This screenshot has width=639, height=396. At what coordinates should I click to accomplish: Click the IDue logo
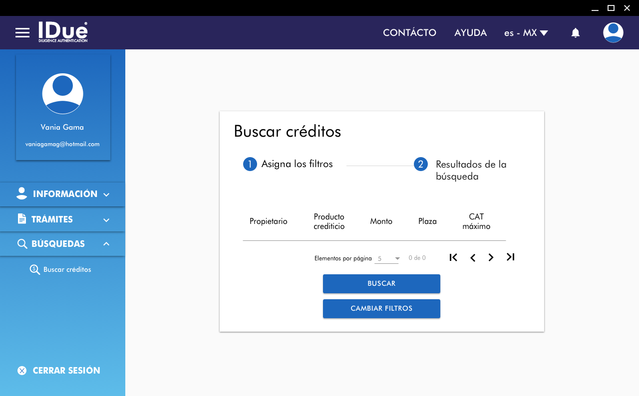tap(63, 32)
